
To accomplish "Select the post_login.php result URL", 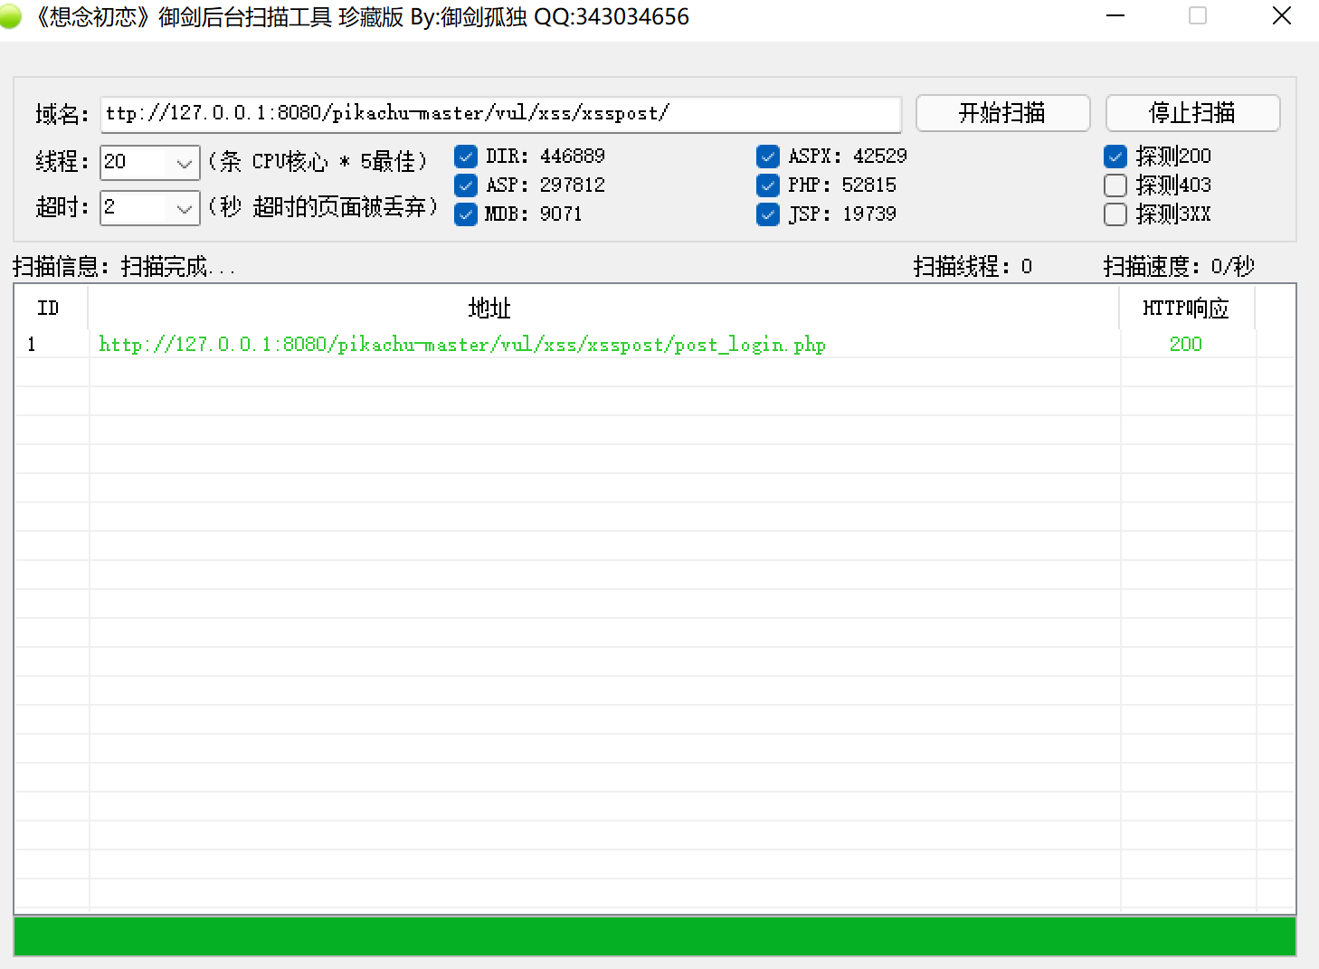I will pos(462,344).
